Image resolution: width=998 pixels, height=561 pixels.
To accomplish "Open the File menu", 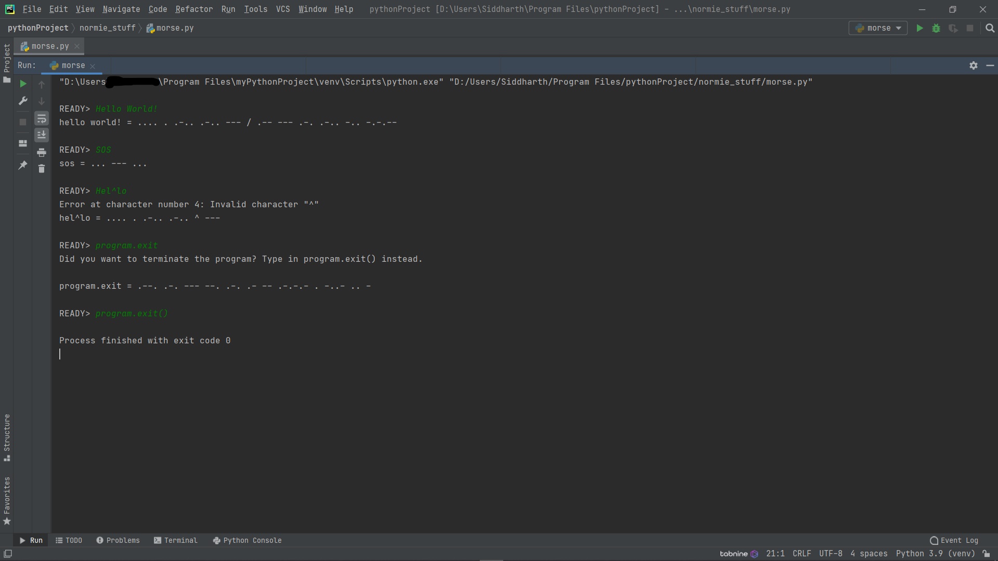I will coord(32,9).
